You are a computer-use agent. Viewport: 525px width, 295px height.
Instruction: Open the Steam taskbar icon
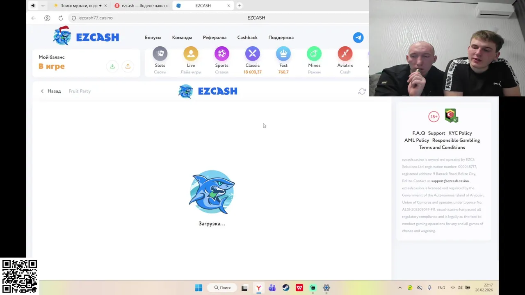click(x=286, y=288)
